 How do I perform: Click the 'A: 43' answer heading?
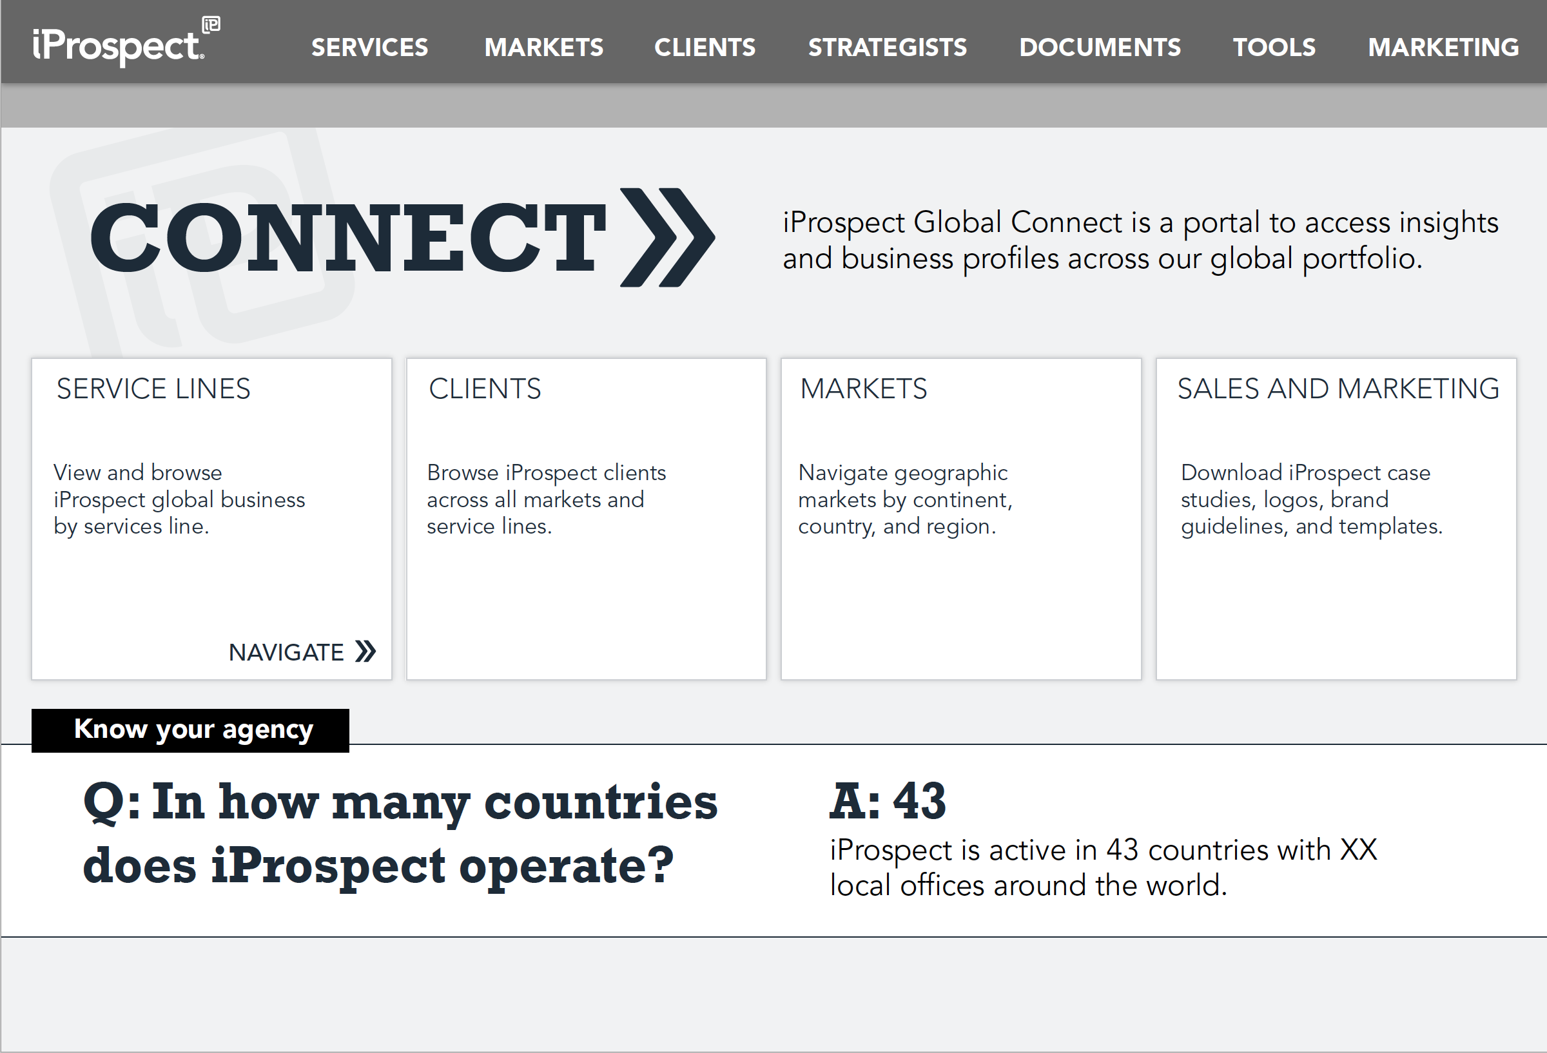888,801
